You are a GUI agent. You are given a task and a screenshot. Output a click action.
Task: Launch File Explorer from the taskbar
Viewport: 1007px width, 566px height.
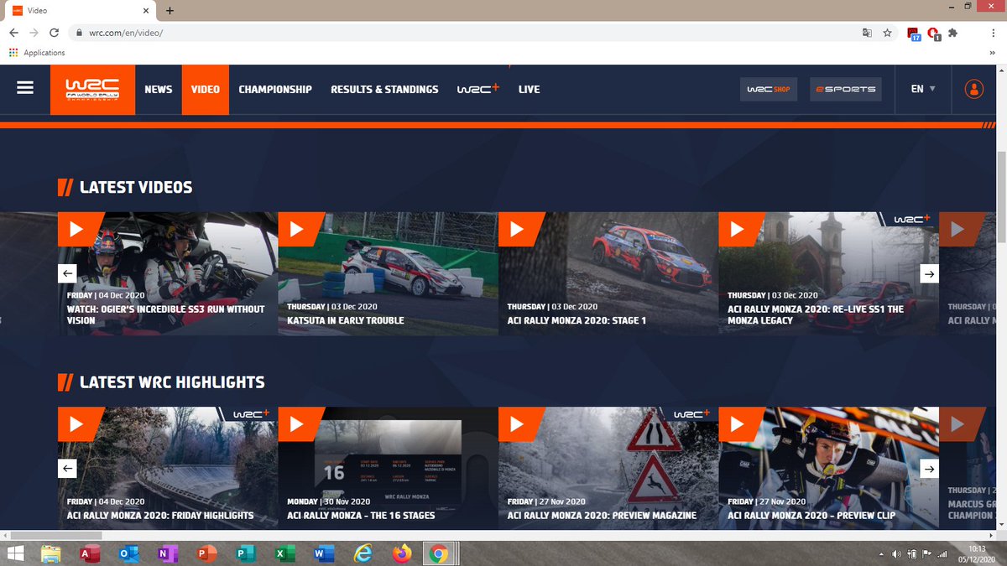[51, 554]
